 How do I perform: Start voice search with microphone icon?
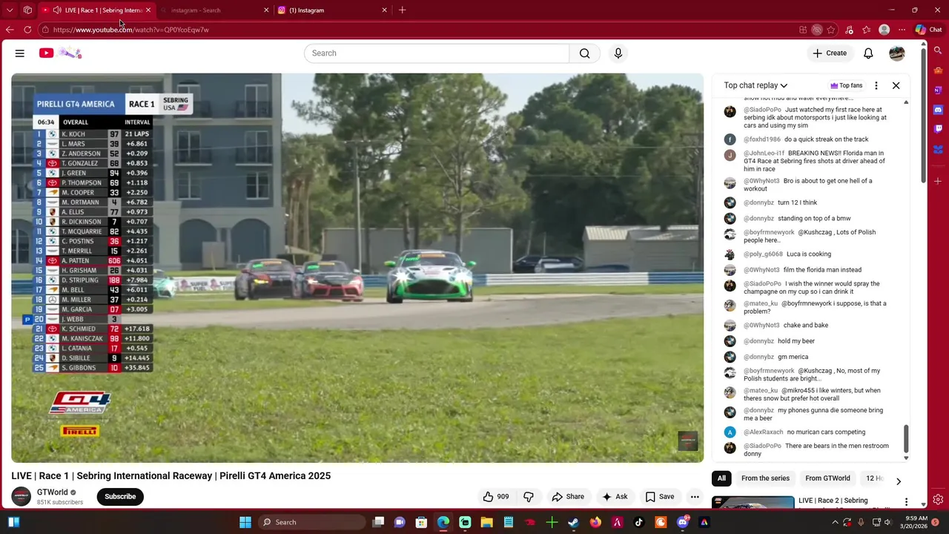[618, 53]
